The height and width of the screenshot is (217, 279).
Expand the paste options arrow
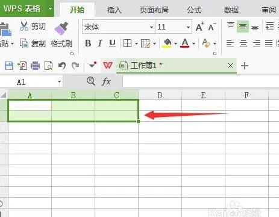12,43
